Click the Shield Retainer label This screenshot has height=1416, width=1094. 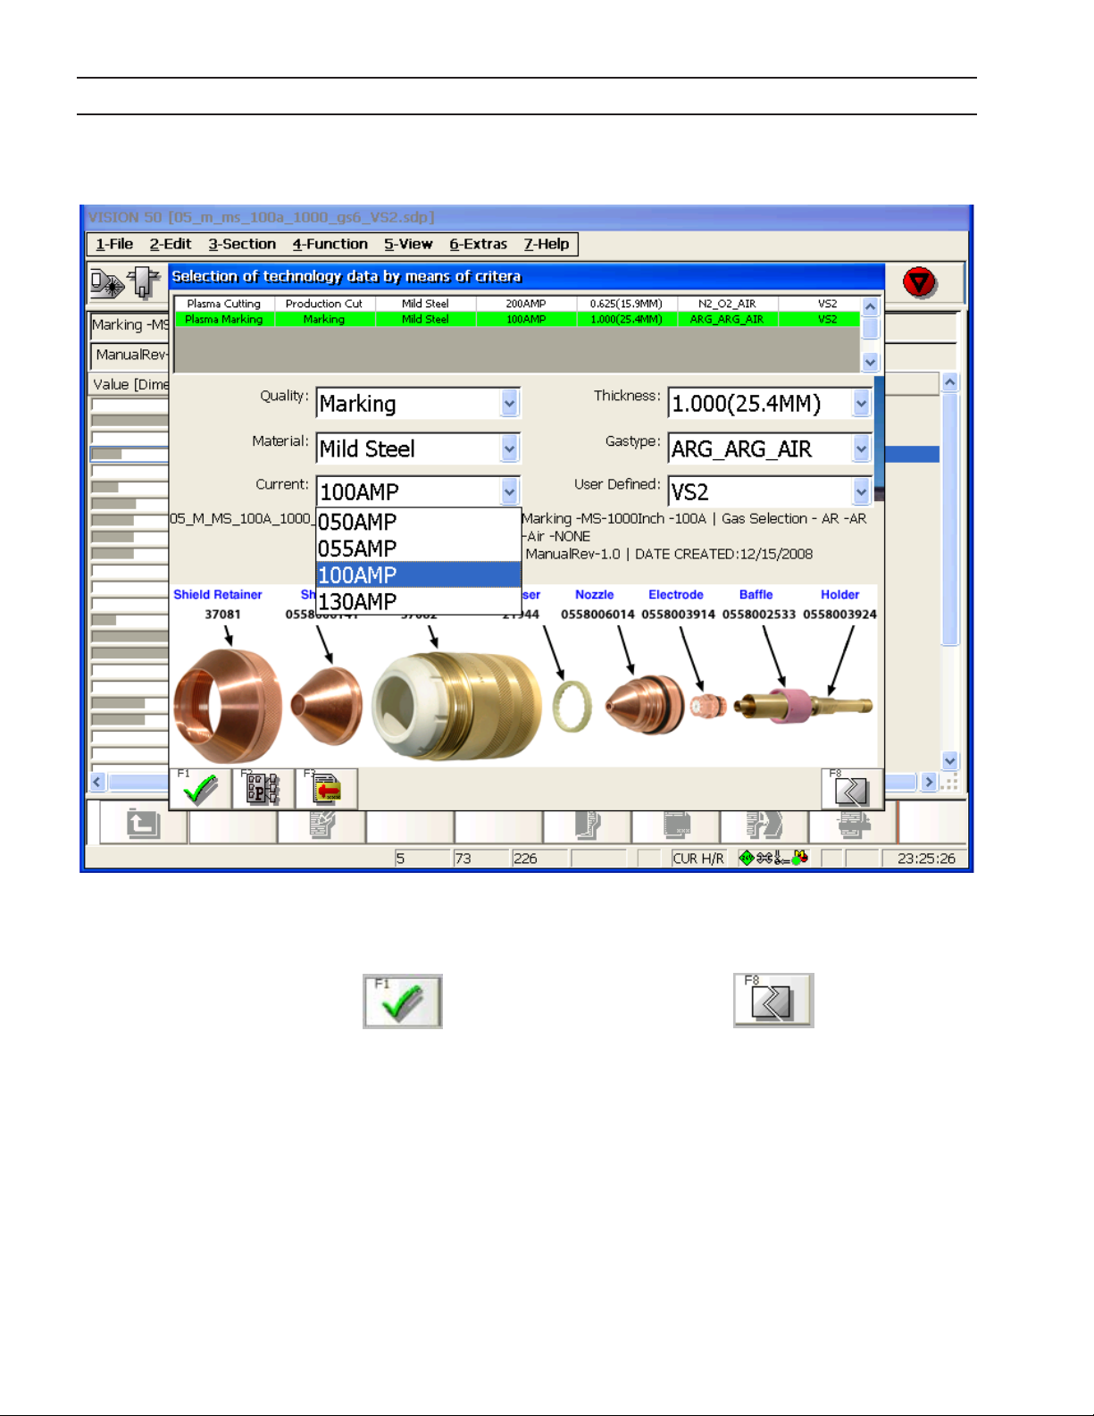point(218,594)
